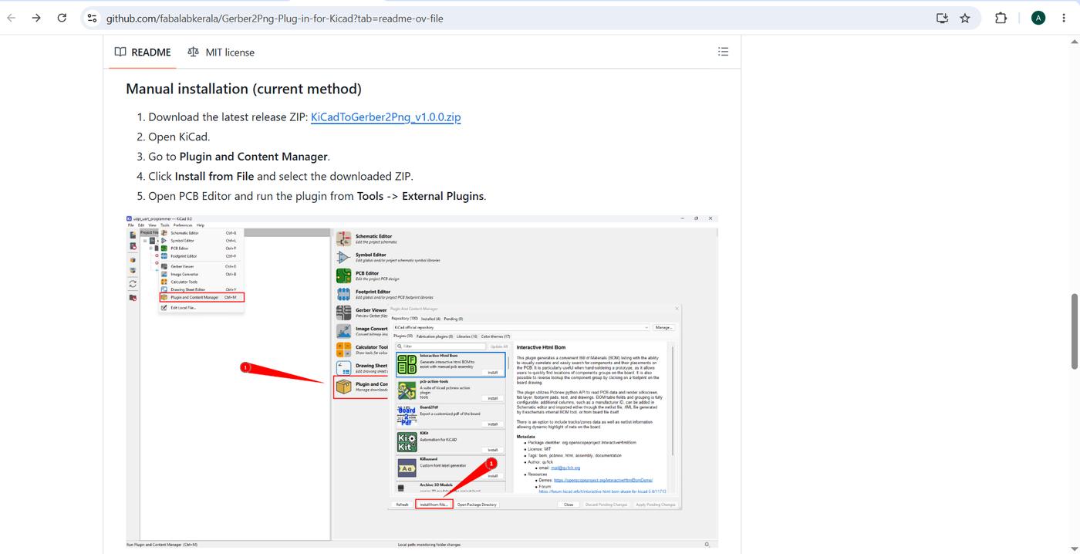This screenshot has height=554, width=1080.
Task: Open the KiCad installation screenshot image
Action: pyautogui.click(x=422, y=382)
